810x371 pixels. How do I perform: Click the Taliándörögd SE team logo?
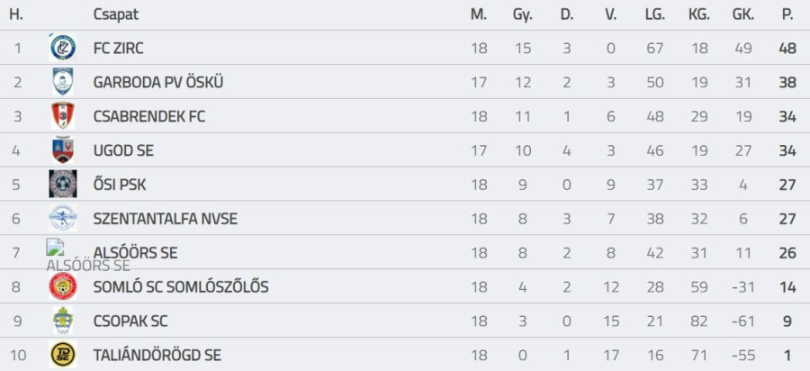(62, 355)
